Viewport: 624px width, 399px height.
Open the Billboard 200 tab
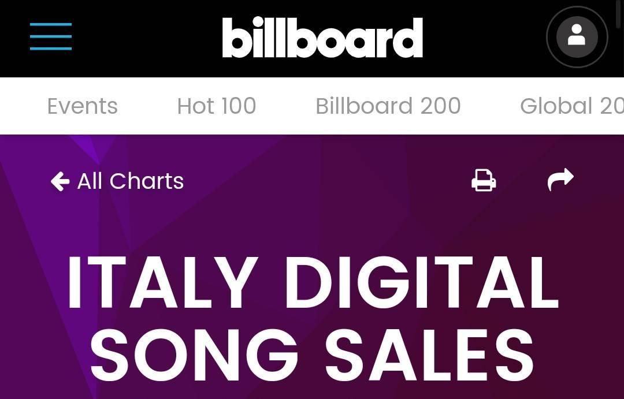coord(388,106)
